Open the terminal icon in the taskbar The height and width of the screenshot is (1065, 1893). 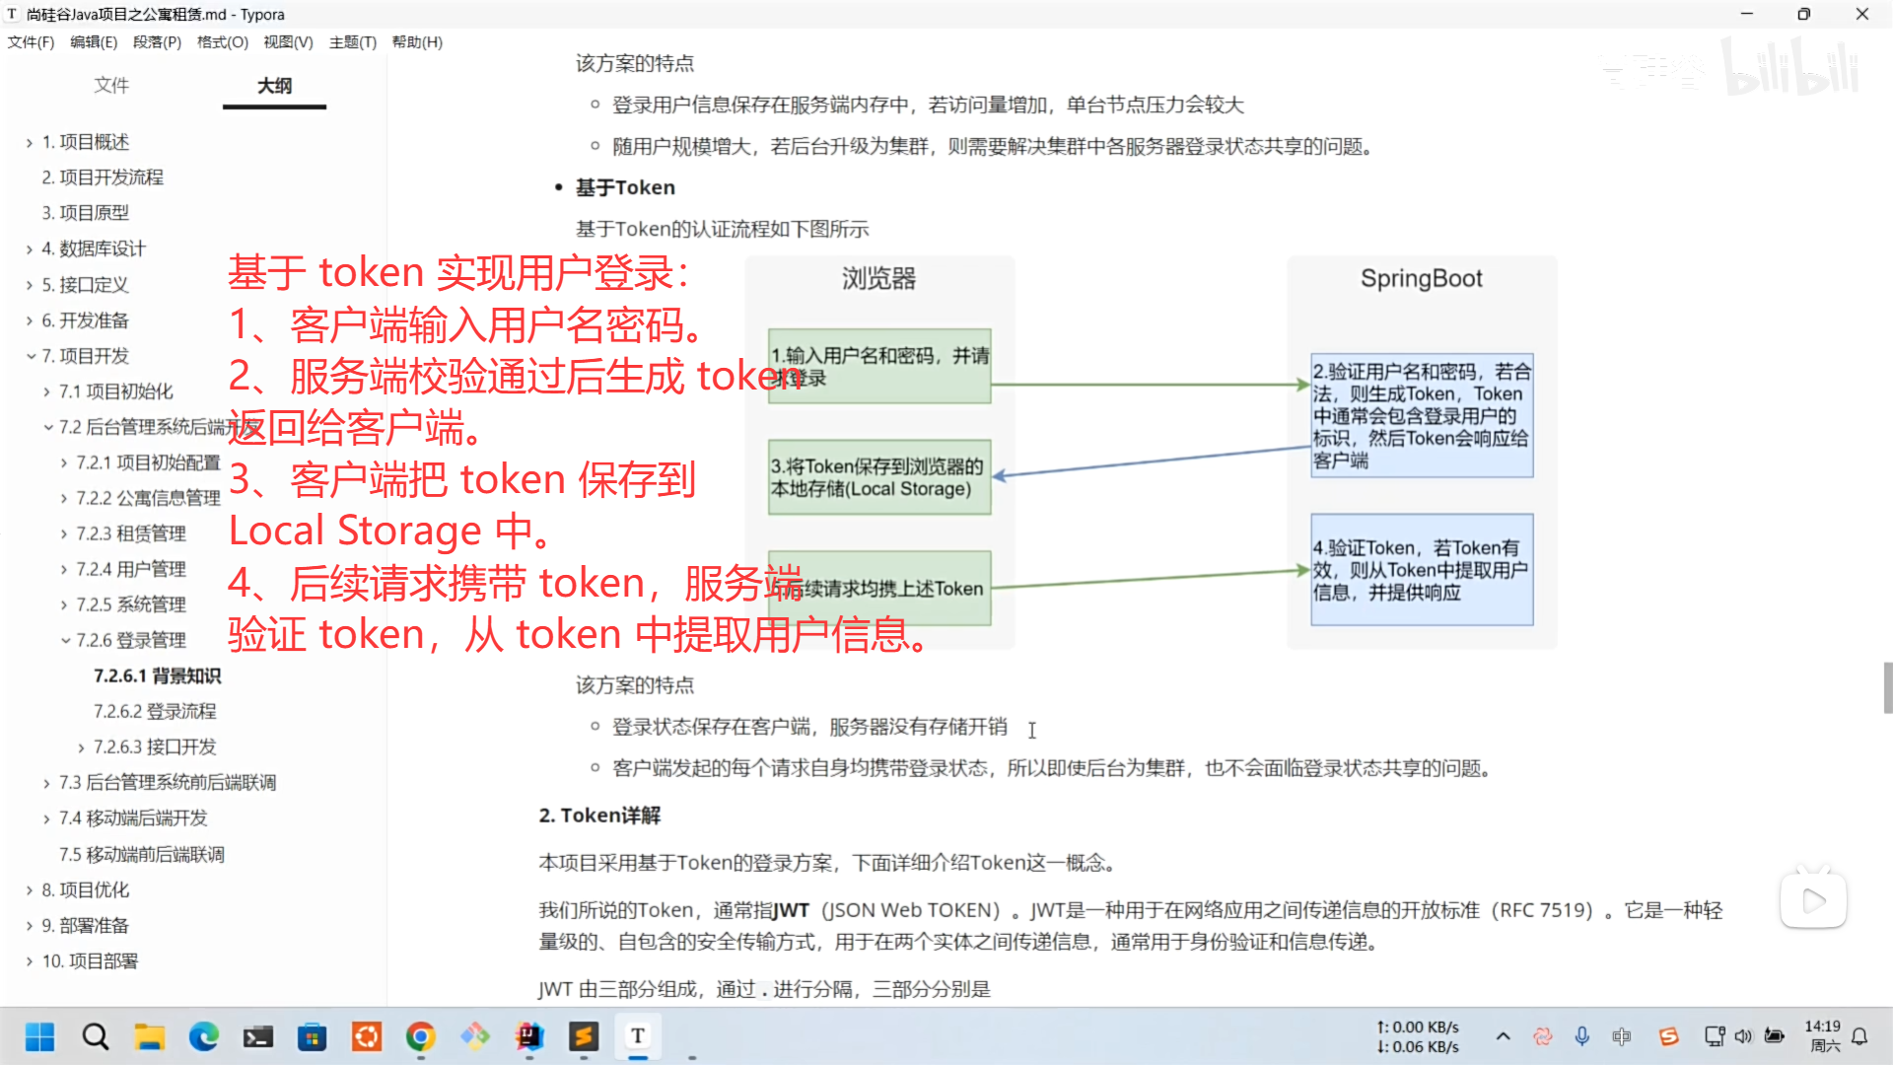pyautogui.click(x=258, y=1036)
